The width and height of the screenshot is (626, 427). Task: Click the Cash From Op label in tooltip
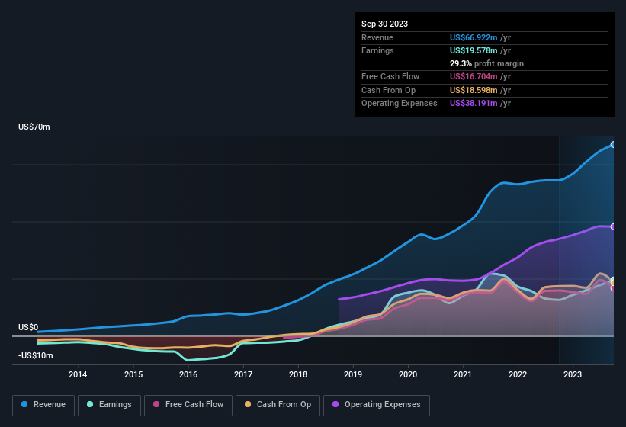[388, 90]
